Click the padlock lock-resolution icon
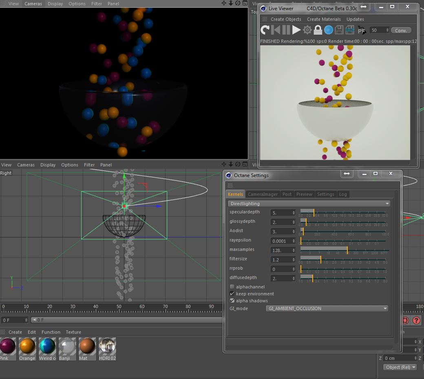Image resolution: width=424 pixels, height=379 pixels. pyautogui.click(x=318, y=30)
